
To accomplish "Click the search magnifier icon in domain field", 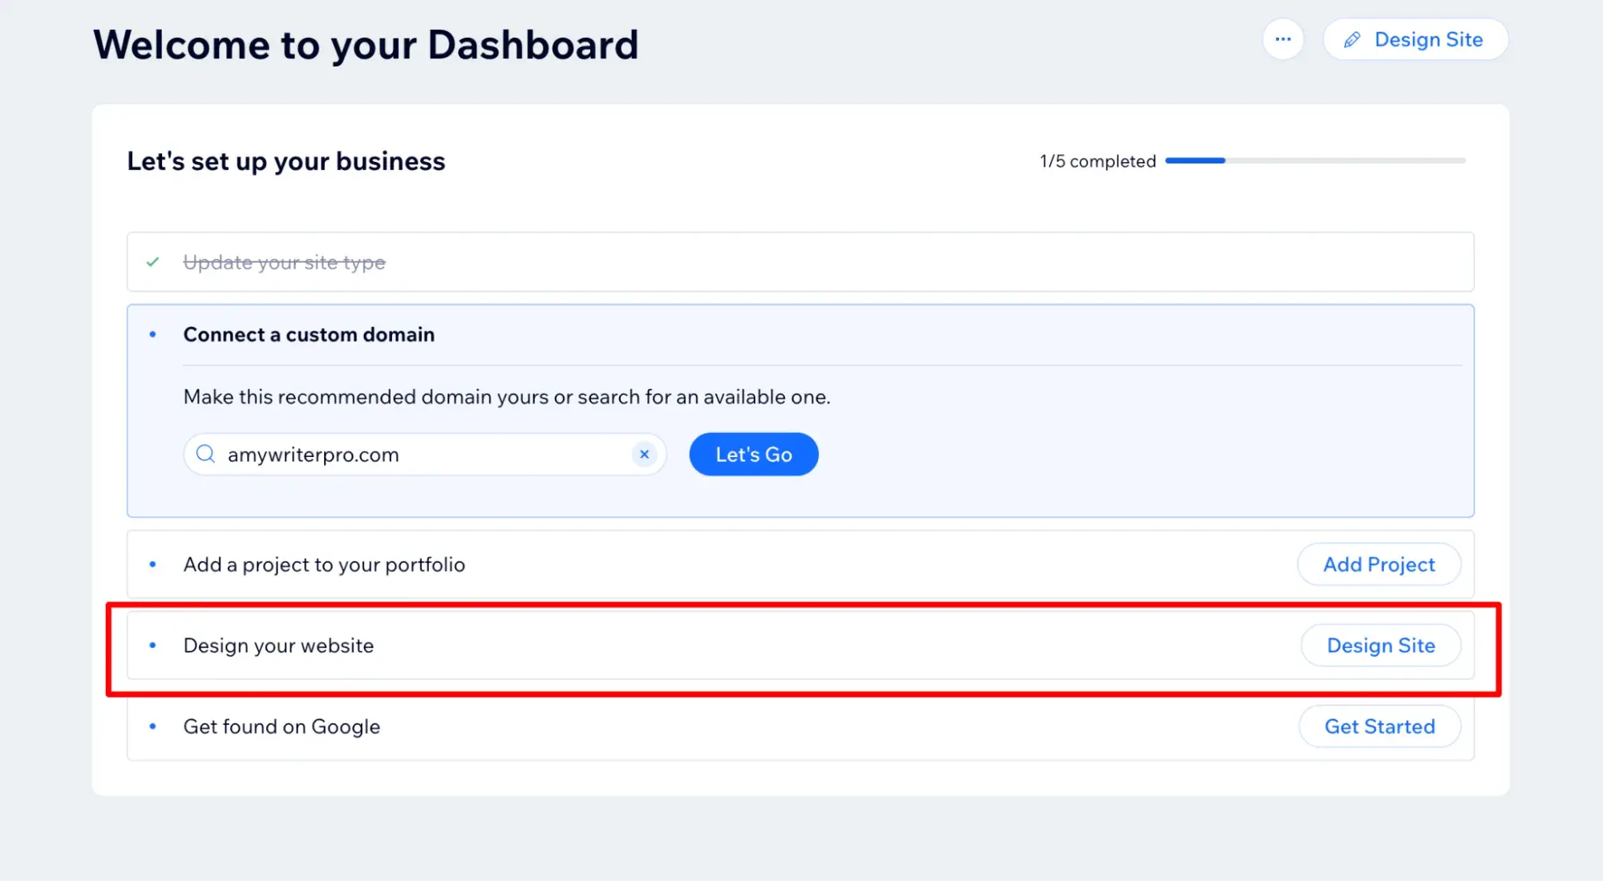I will tap(205, 455).
